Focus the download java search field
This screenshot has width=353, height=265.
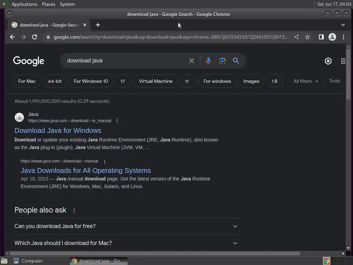(x=126, y=61)
